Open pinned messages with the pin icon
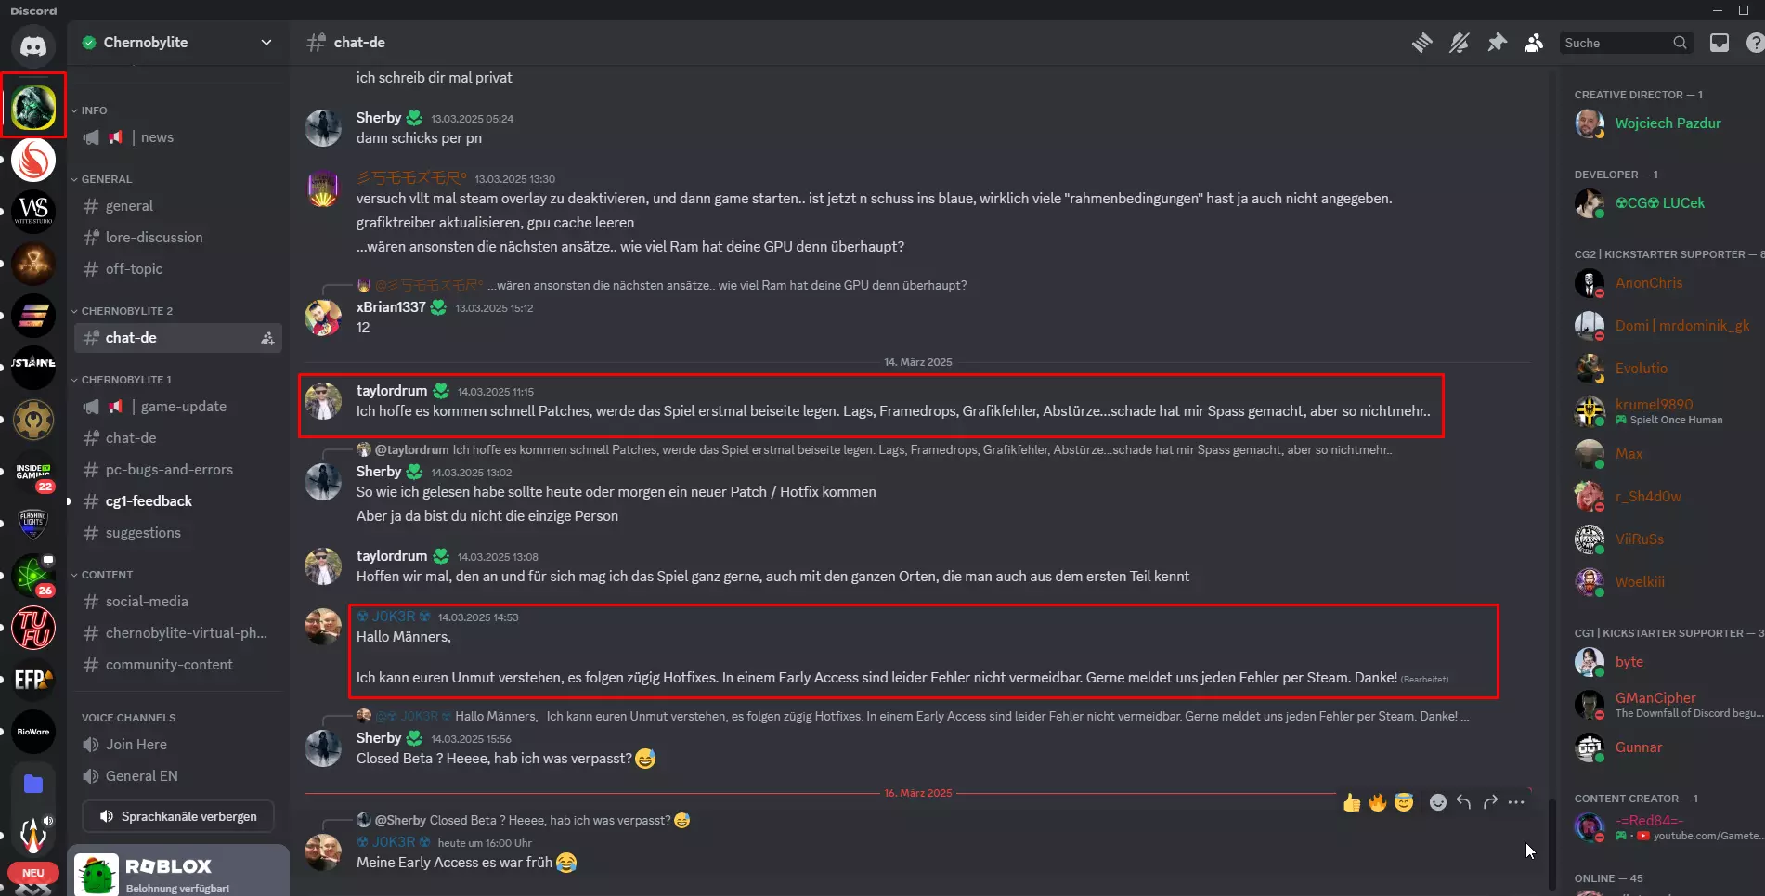This screenshot has height=896, width=1765. point(1497,43)
